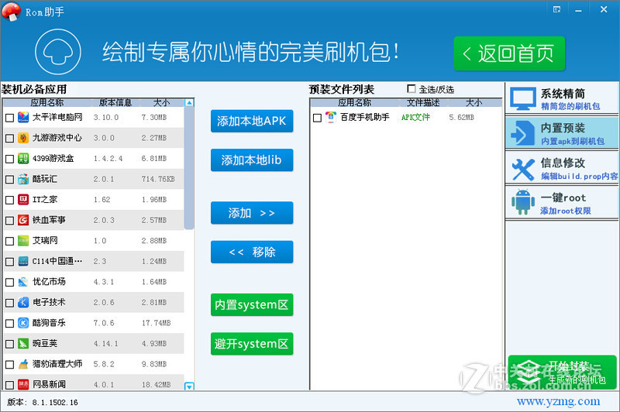Open the 信息修改 section
The width and height of the screenshot is (620, 412).
pyautogui.click(x=561, y=168)
